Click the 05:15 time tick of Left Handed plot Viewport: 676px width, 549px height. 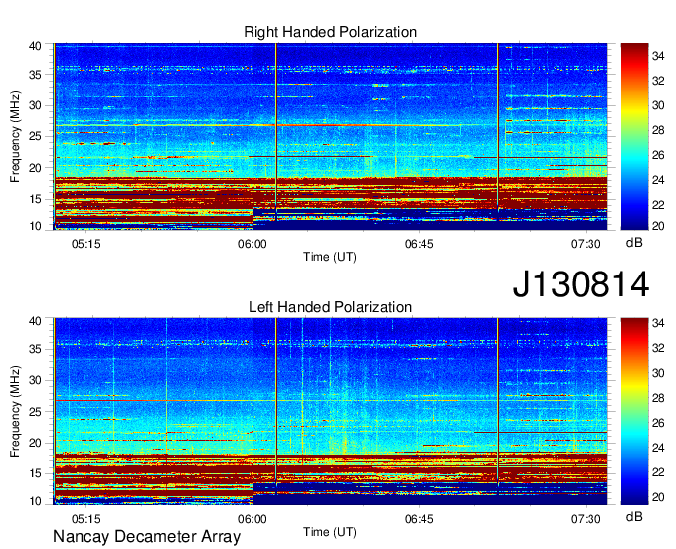(86, 519)
